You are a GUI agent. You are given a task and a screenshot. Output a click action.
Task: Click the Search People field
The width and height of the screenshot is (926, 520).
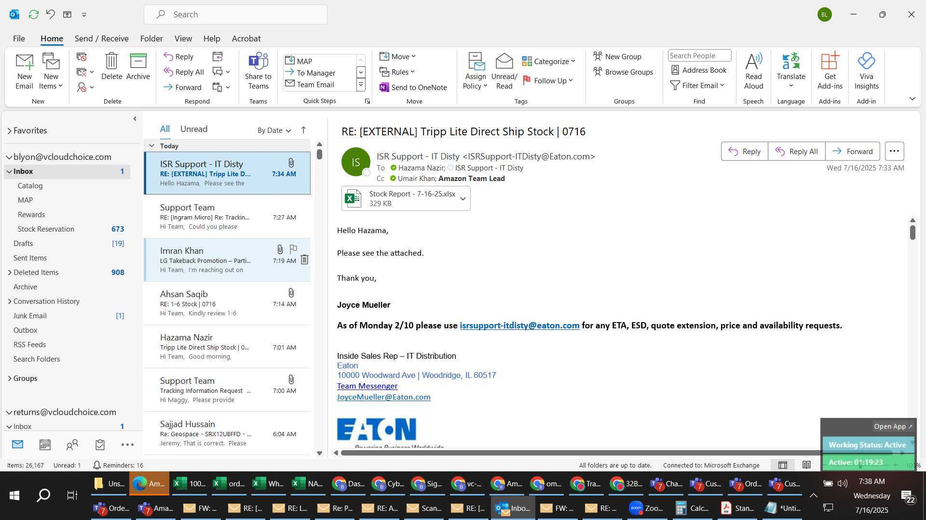click(699, 56)
